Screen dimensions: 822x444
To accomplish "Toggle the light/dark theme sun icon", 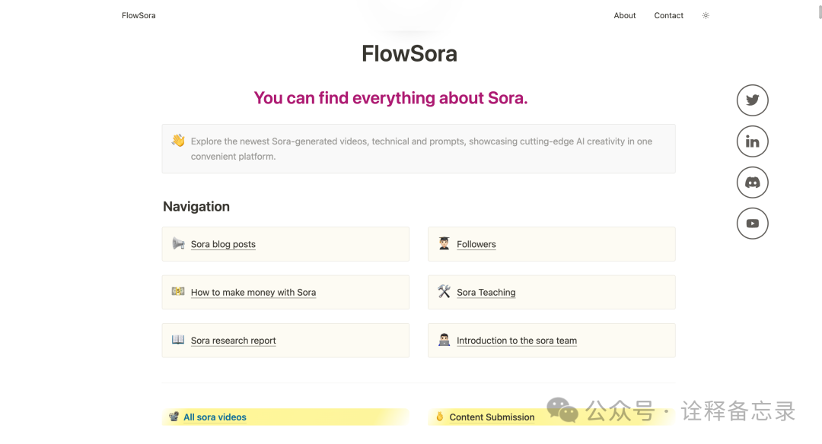I will pos(706,15).
